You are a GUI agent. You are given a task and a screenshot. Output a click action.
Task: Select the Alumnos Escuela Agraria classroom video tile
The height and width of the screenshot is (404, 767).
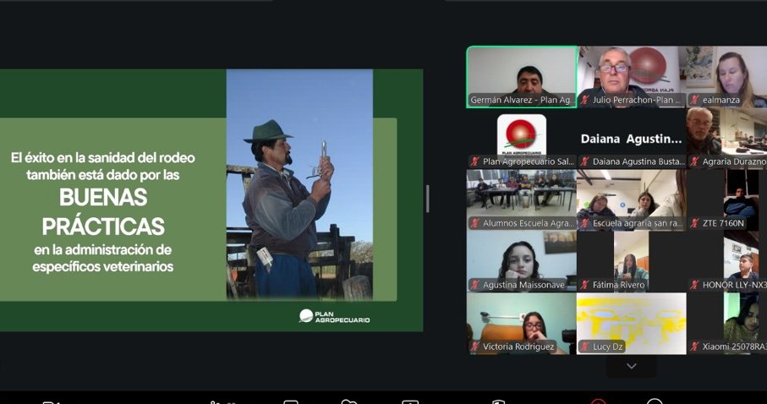point(522,200)
